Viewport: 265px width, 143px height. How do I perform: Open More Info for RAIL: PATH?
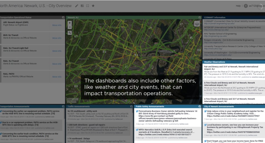pyautogui.click(x=57, y=77)
